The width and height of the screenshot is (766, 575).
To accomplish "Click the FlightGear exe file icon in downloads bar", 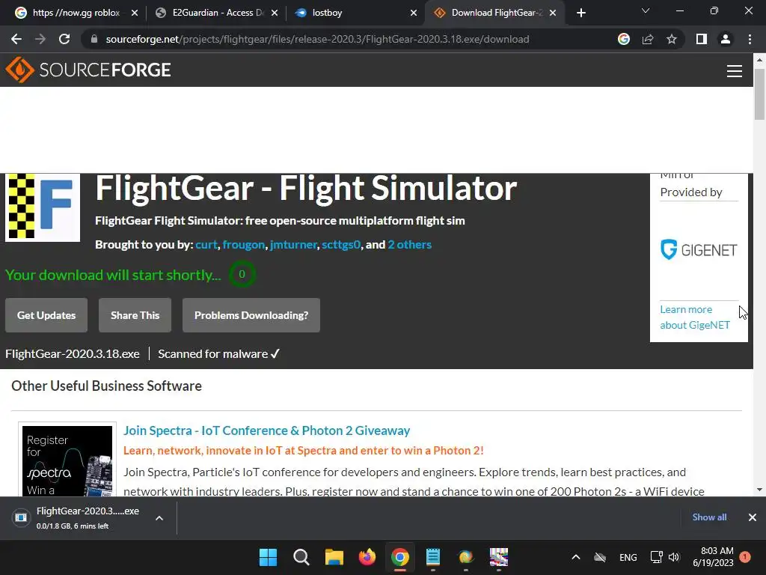I will pyautogui.click(x=21, y=517).
